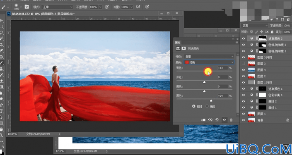The height and width of the screenshot is (155, 292).
Task: Select the Crop tool
Action: coord(2,45)
